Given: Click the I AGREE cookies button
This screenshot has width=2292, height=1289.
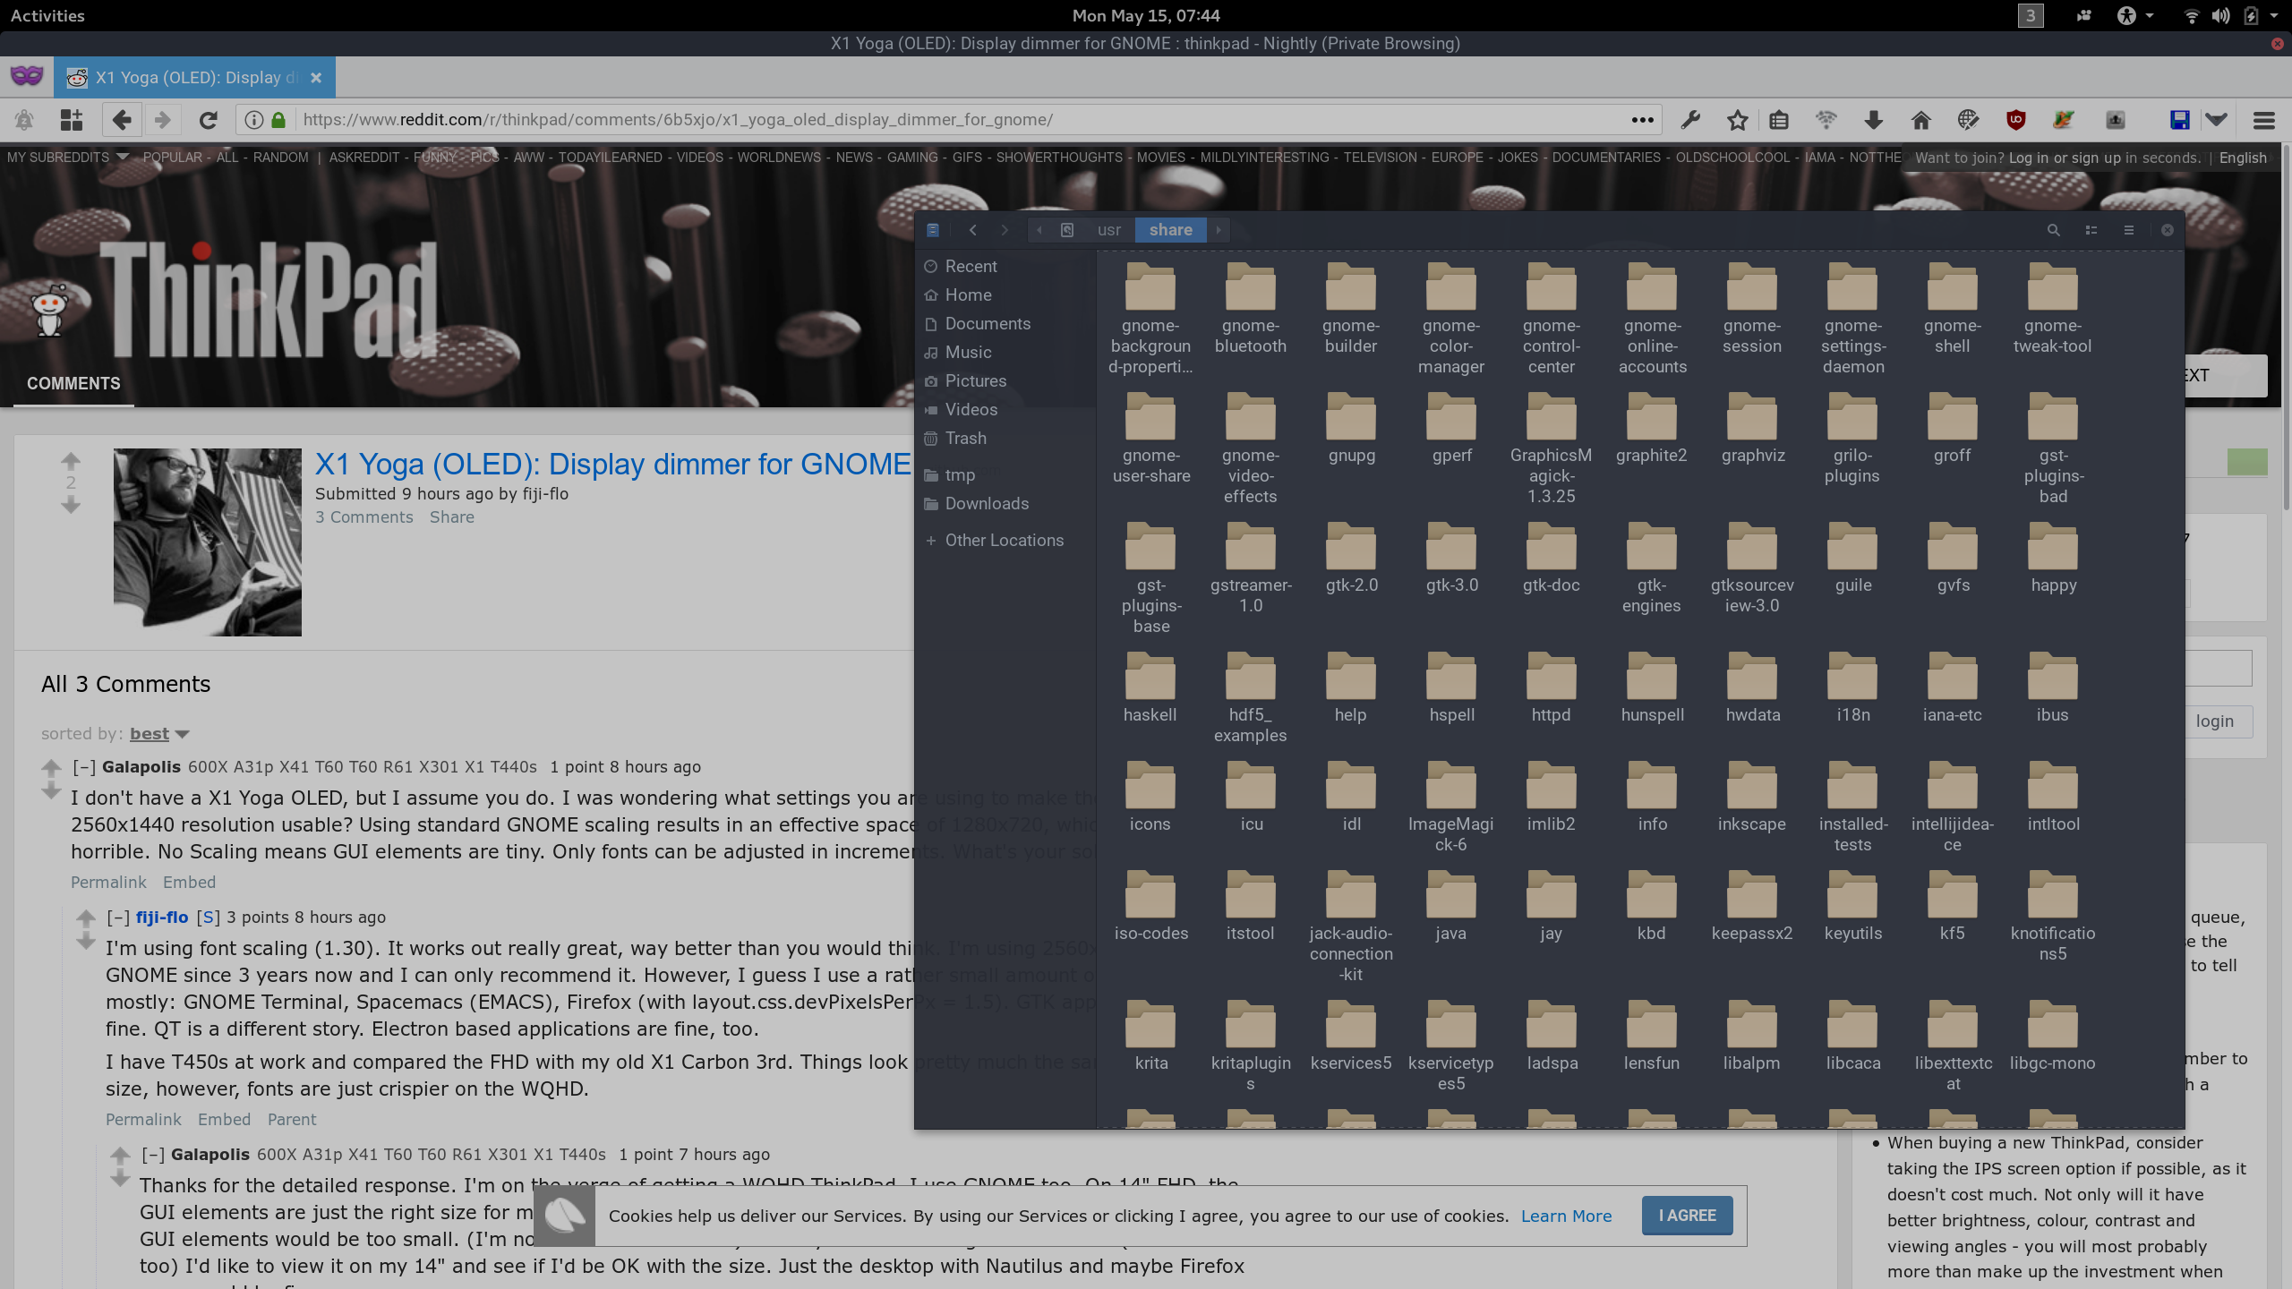Looking at the screenshot, I should click(x=1687, y=1216).
